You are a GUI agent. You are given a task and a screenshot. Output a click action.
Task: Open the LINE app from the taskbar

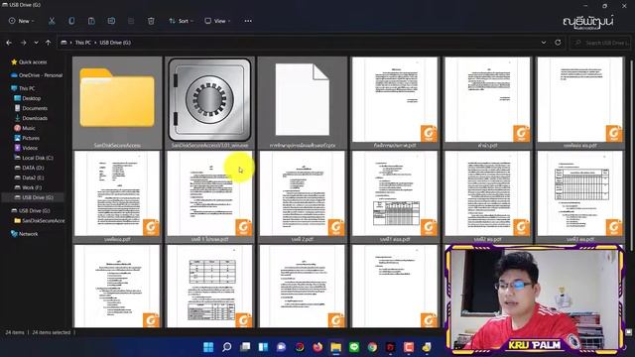click(x=354, y=347)
